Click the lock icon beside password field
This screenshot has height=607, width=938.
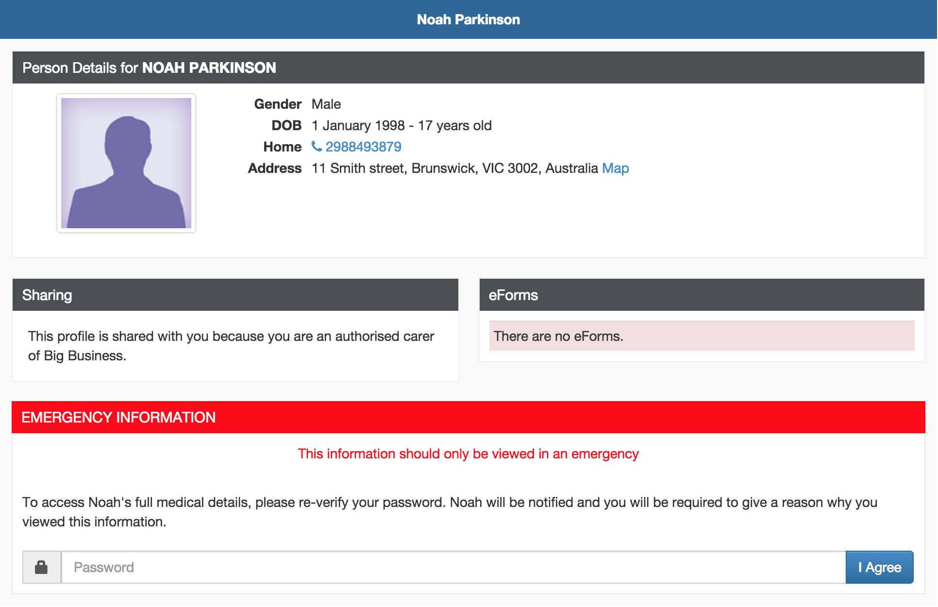pos(42,567)
